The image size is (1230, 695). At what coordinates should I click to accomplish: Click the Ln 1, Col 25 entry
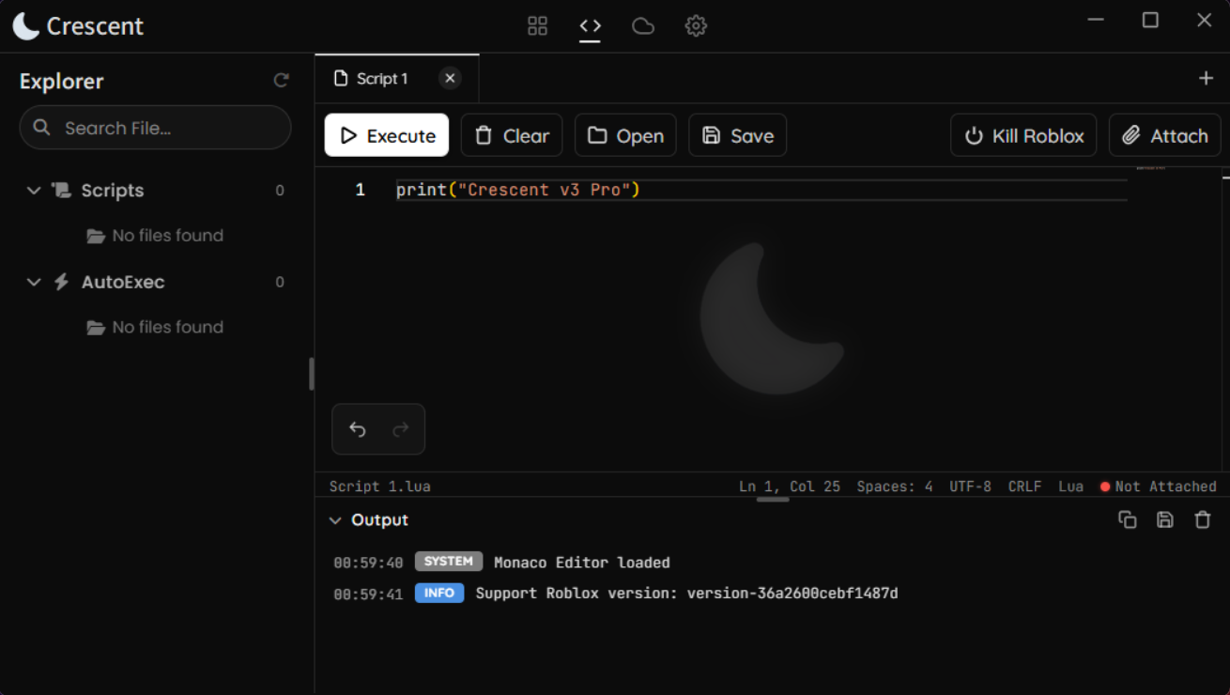coord(790,486)
